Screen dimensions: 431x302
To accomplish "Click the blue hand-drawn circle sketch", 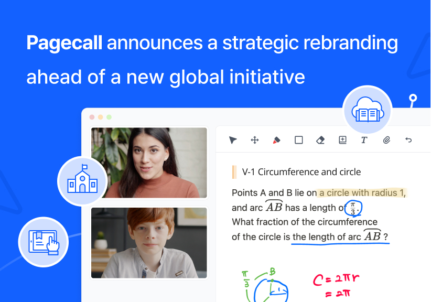I will tap(271, 292).
